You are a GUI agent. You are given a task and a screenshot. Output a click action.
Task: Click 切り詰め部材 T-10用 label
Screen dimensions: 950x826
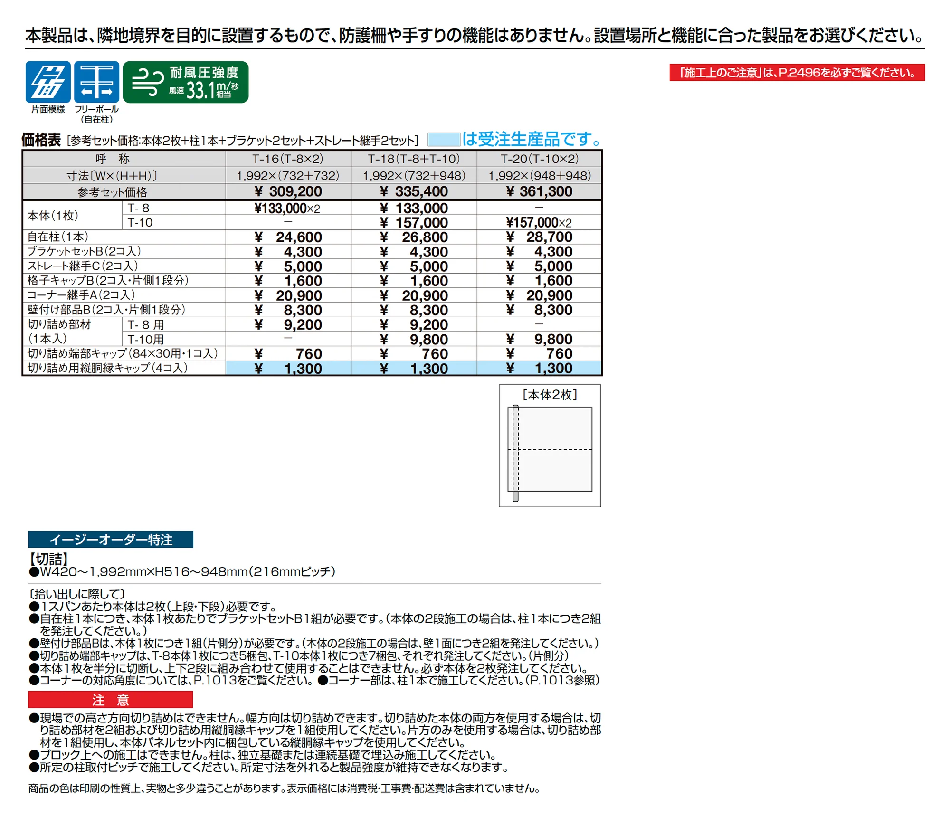click(x=145, y=339)
